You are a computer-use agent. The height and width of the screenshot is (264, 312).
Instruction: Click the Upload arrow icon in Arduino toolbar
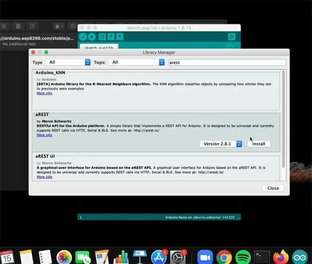coord(92,37)
